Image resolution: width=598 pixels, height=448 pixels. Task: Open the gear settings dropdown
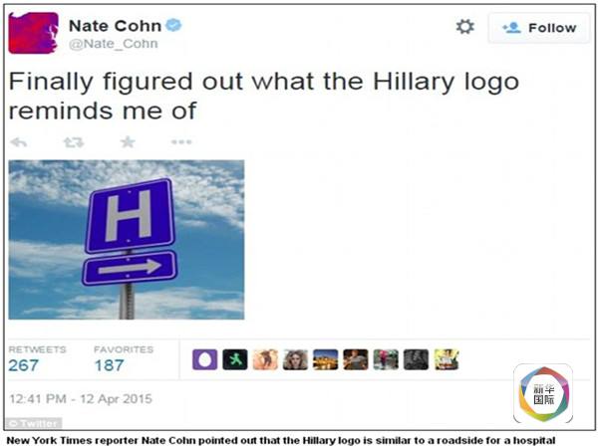pyautogui.click(x=464, y=27)
